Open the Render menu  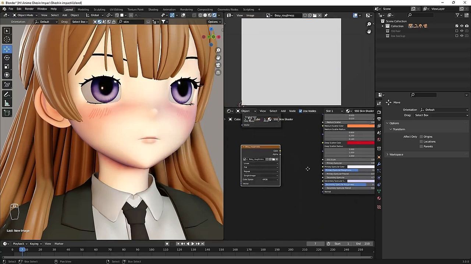(x=29, y=9)
